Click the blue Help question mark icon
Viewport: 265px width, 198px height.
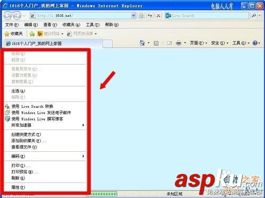pos(255,43)
